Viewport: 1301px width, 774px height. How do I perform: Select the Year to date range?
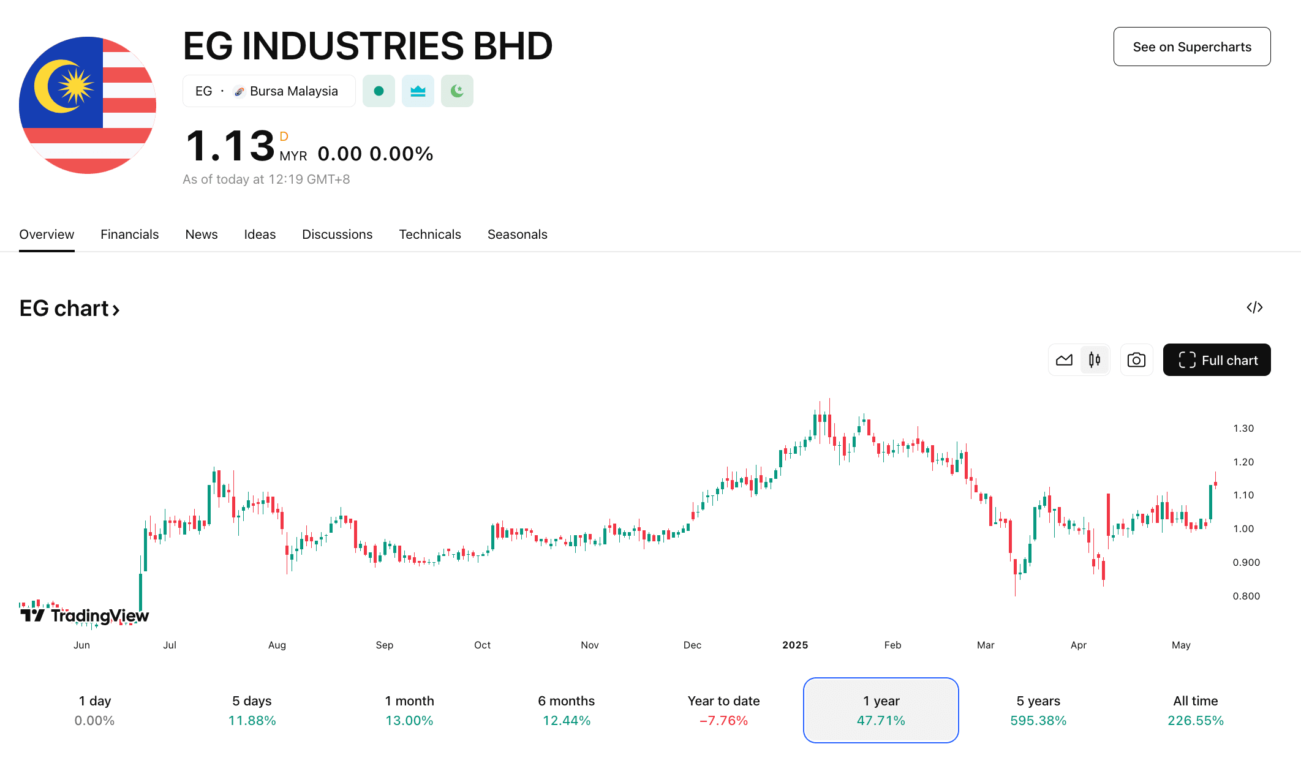723,710
